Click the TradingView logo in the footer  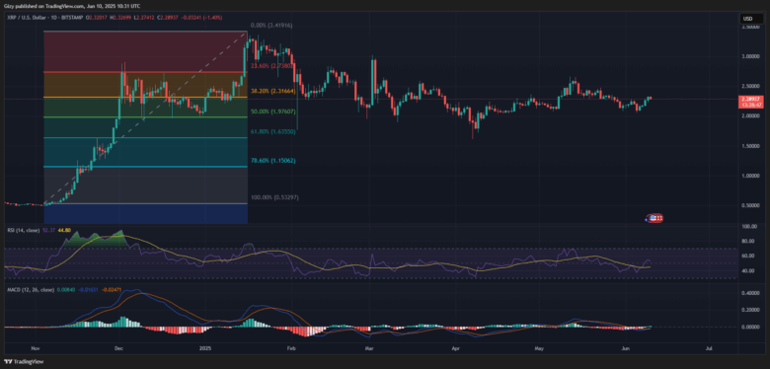[x=24, y=362]
